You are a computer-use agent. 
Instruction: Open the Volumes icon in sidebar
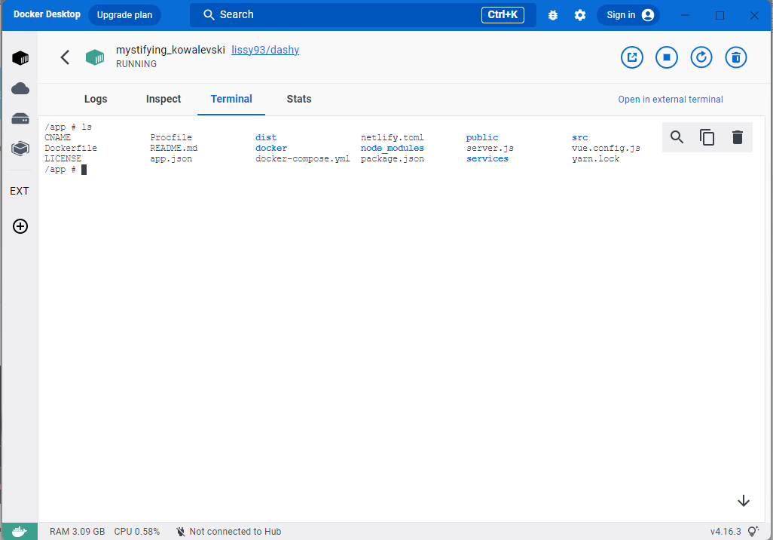(x=20, y=118)
